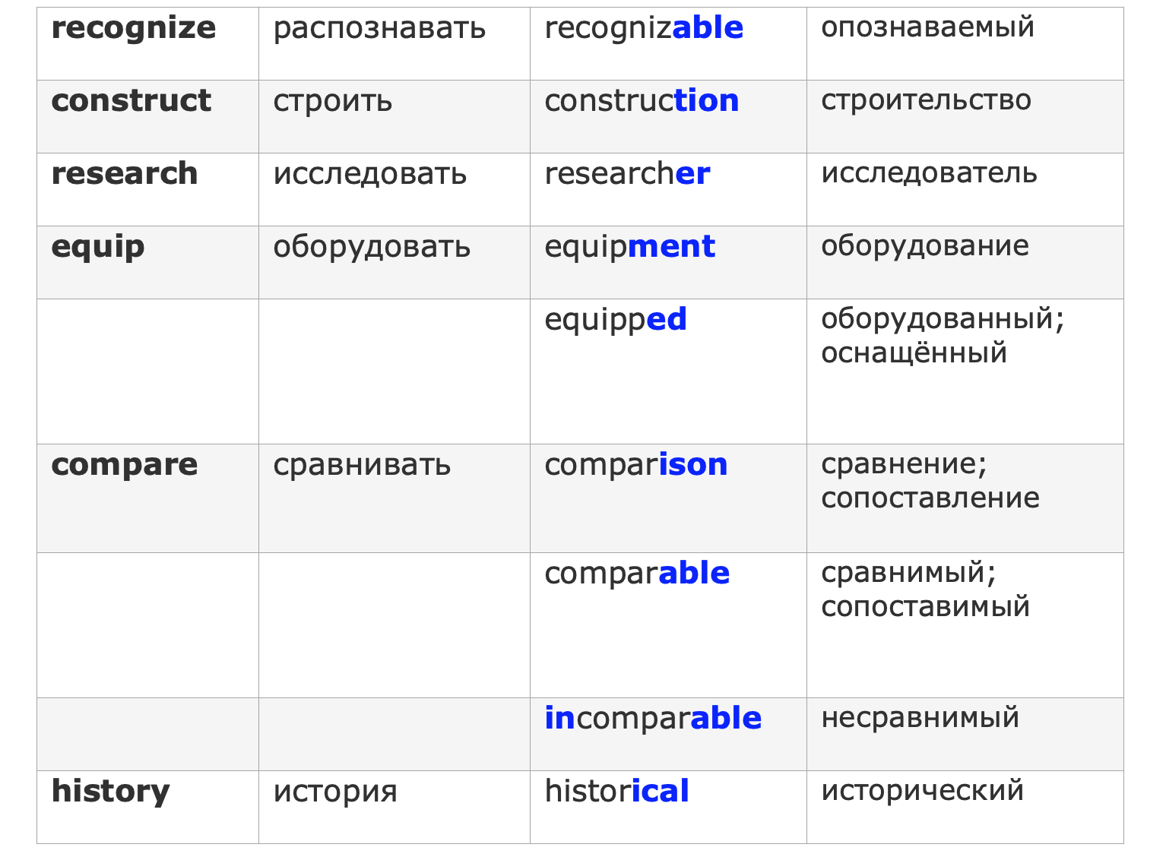The height and width of the screenshot is (860, 1166).
Task: Click the Russian word "распознавать"
Action: point(379,29)
